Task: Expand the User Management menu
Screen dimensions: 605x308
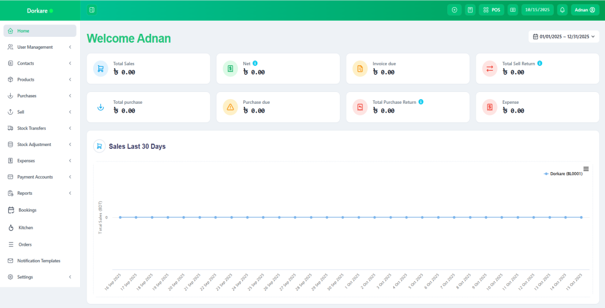Action: [x=40, y=47]
